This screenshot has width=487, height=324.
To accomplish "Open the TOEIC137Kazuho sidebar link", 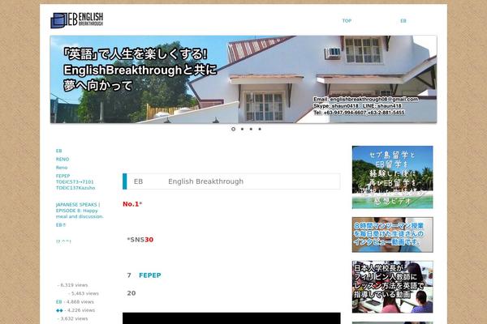I will click(x=75, y=188).
